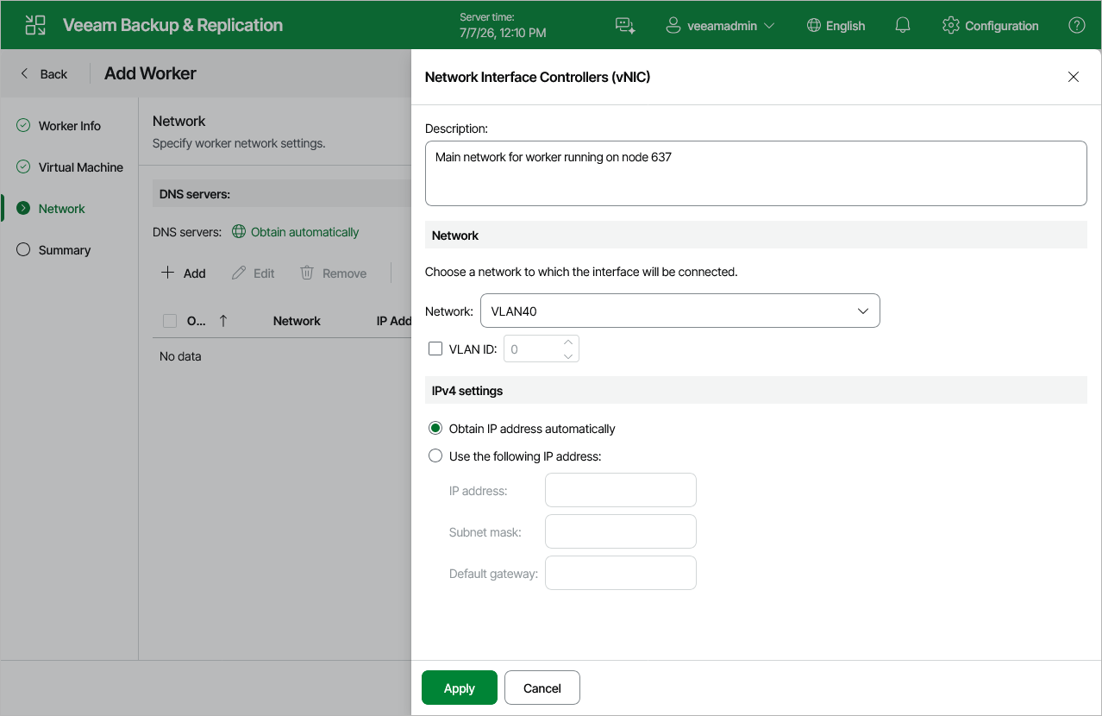Click the Virtual Machine completed check icon
The image size is (1102, 716).
click(x=23, y=167)
